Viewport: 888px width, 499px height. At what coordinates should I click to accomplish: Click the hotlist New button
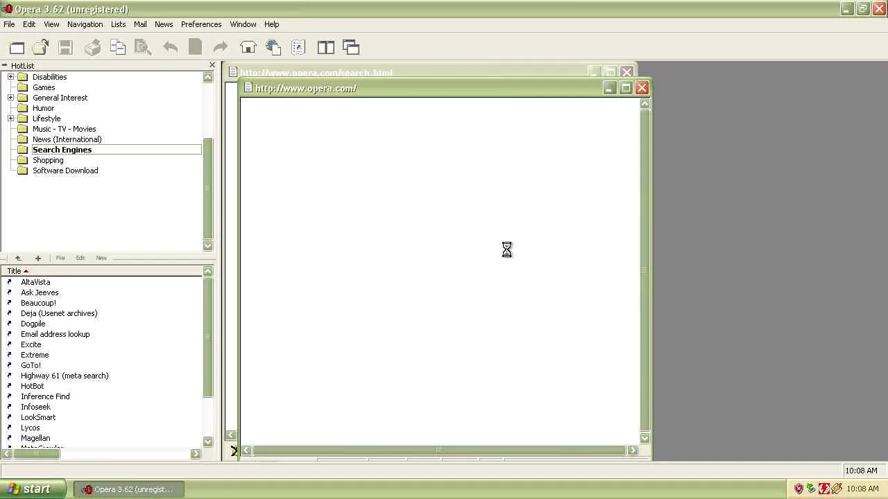(101, 258)
